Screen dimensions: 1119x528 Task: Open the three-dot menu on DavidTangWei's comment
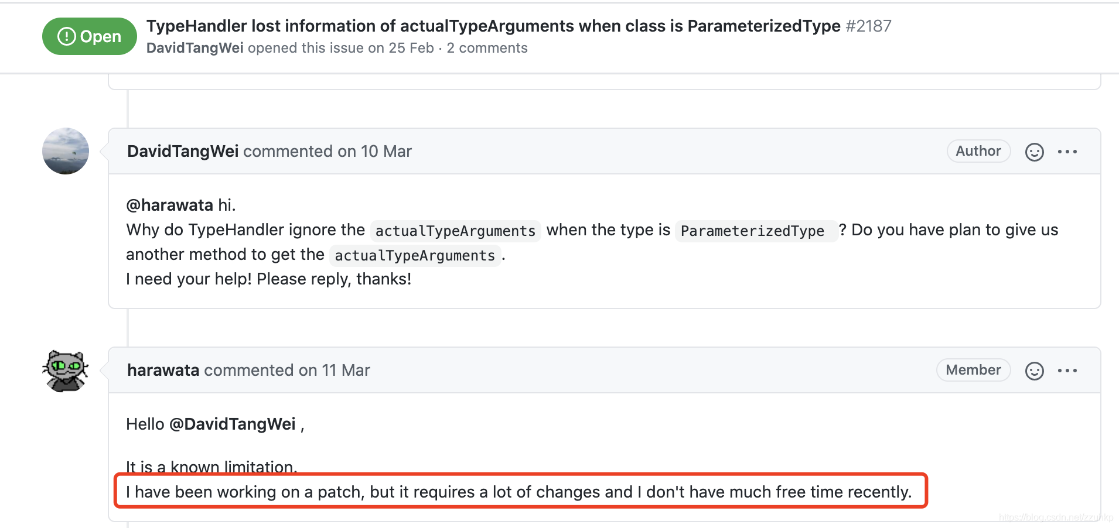[x=1067, y=152]
